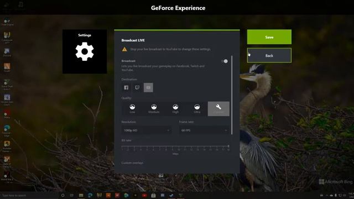Open the World War Z desktop shortcut
The height and width of the screenshot is (199, 354).
click(x=7, y=176)
